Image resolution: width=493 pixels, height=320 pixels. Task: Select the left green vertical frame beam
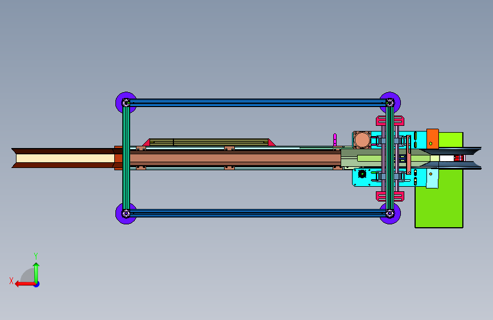tap(126, 158)
